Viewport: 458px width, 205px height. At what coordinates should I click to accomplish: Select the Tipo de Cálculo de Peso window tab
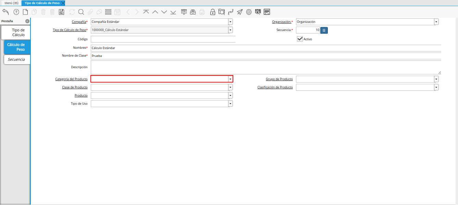coord(42,3)
